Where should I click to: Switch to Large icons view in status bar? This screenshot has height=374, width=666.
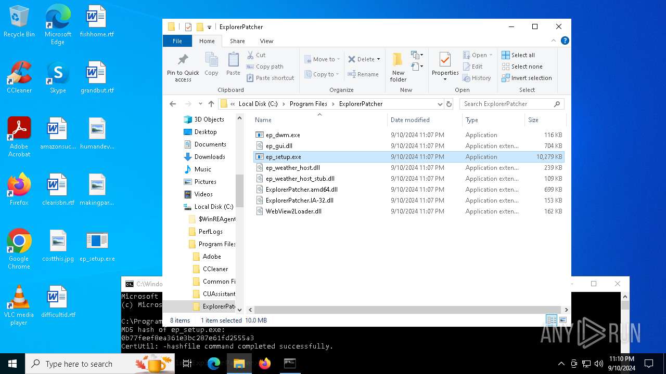[x=562, y=320]
